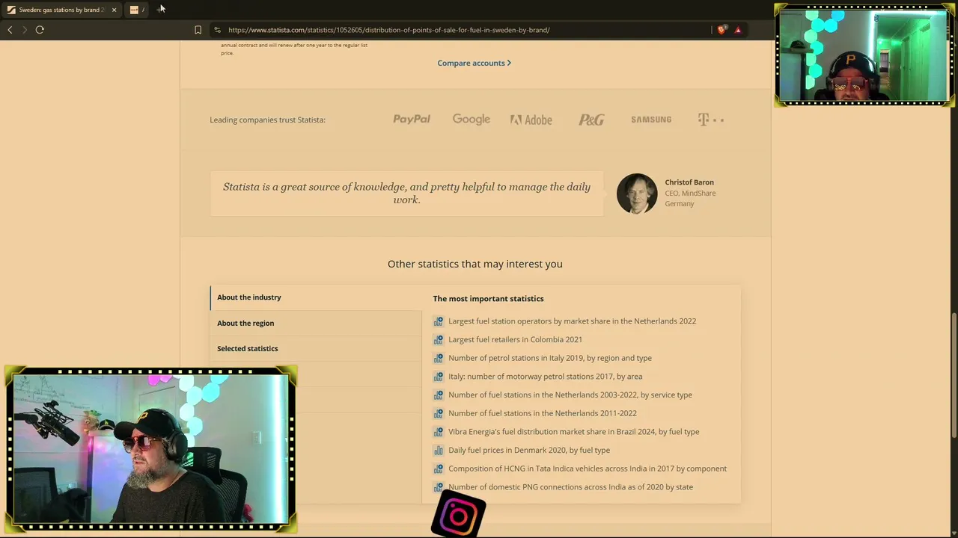Viewport: 958px width, 538px height.
Task: Click the chart icon beside Daily fuel prices in Denmark
Action: 439,450
